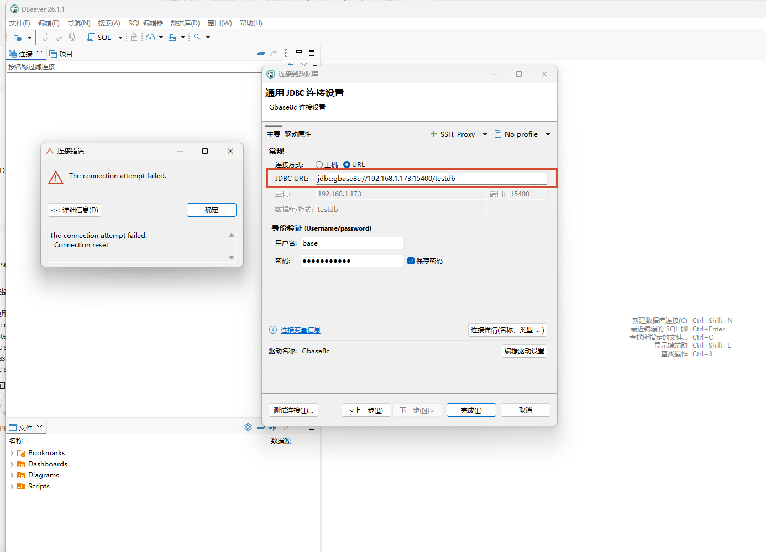The height and width of the screenshot is (552, 766).
Task: Collapse all in the connections panel
Action: (261, 54)
